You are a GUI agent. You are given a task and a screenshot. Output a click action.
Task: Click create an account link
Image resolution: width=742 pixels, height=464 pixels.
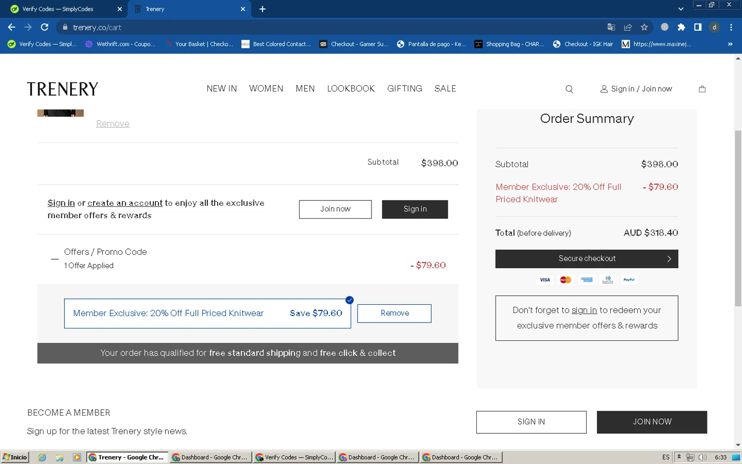pyautogui.click(x=125, y=203)
